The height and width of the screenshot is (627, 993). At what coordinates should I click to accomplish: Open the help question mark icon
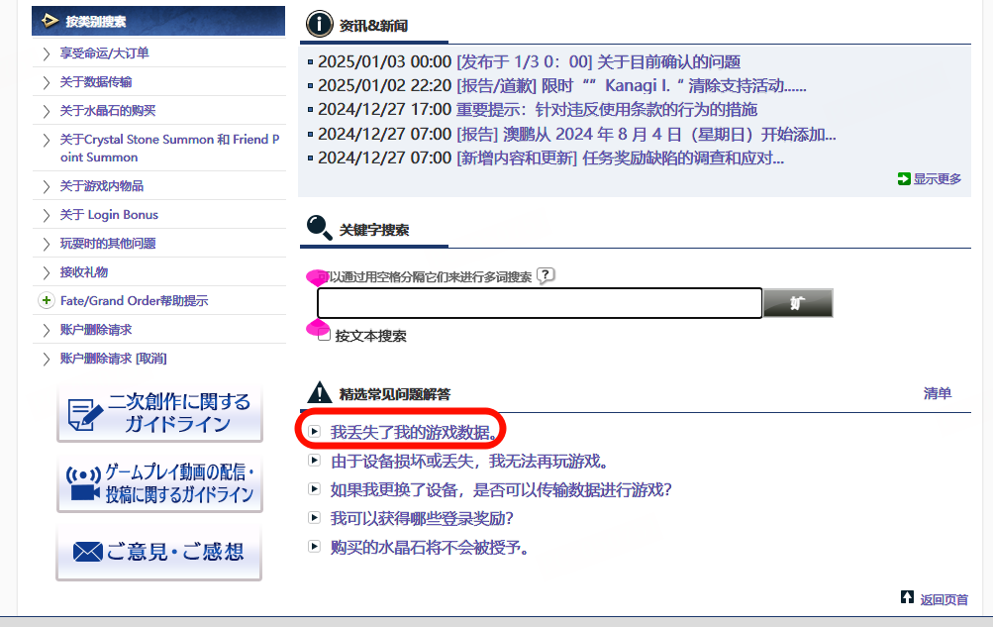546,275
